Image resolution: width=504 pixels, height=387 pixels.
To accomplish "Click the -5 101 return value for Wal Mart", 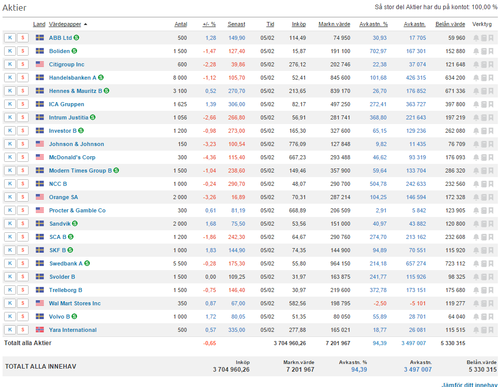I will (x=418, y=303).
